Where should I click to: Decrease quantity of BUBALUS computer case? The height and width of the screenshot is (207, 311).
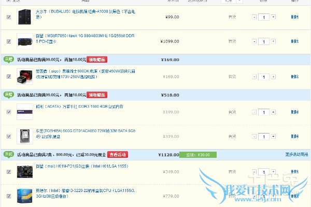click(254, 17)
